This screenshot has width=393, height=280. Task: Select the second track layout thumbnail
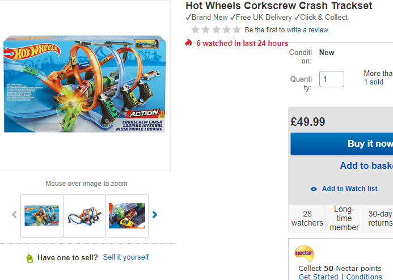(84, 215)
